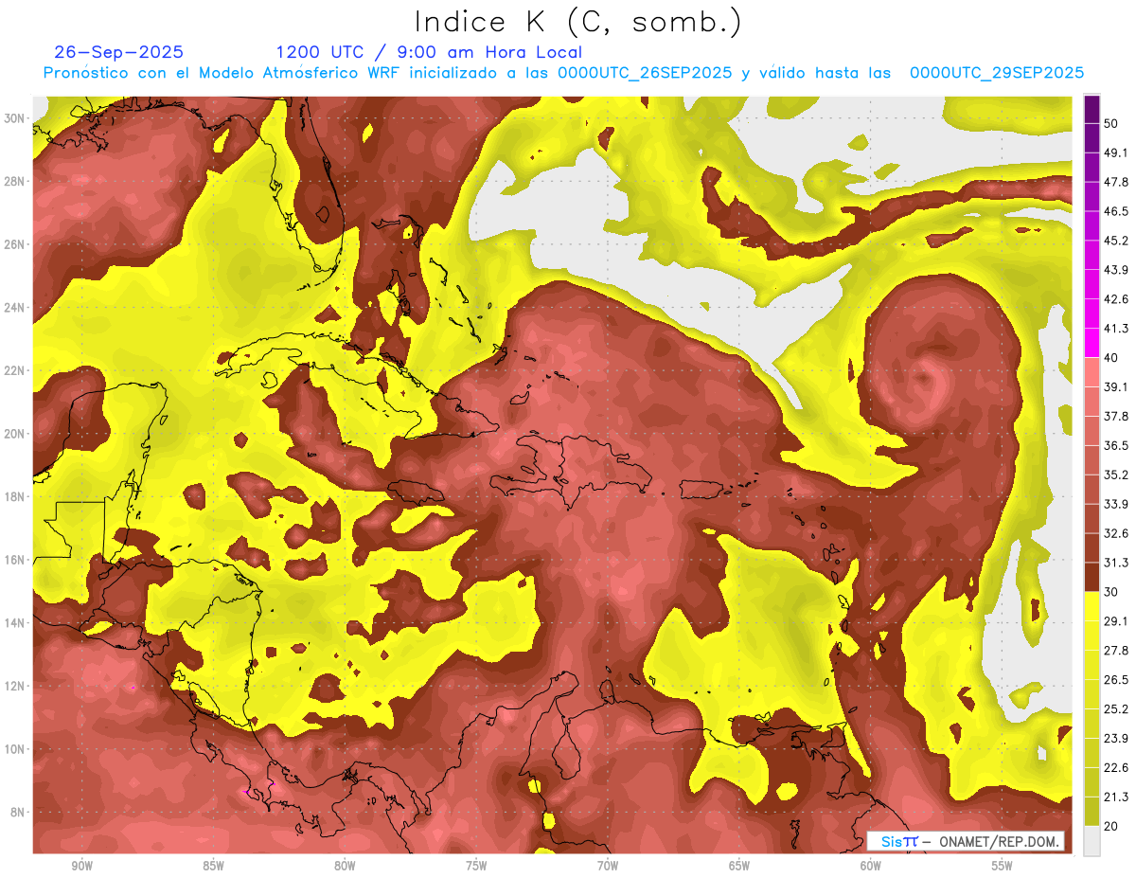Image resolution: width=1136 pixels, height=878 pixels.
Task: Click the 18N latitude axis label
Action: pyautogui.click(x=14, y=496)
